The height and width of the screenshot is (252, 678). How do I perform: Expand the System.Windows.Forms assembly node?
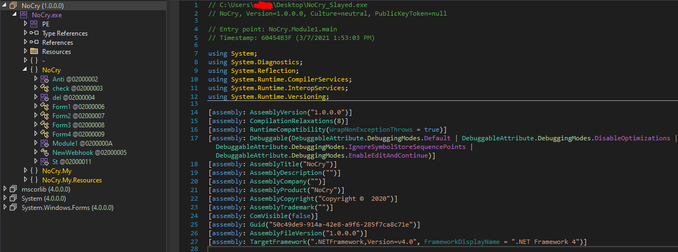click(x=5, y=208)
